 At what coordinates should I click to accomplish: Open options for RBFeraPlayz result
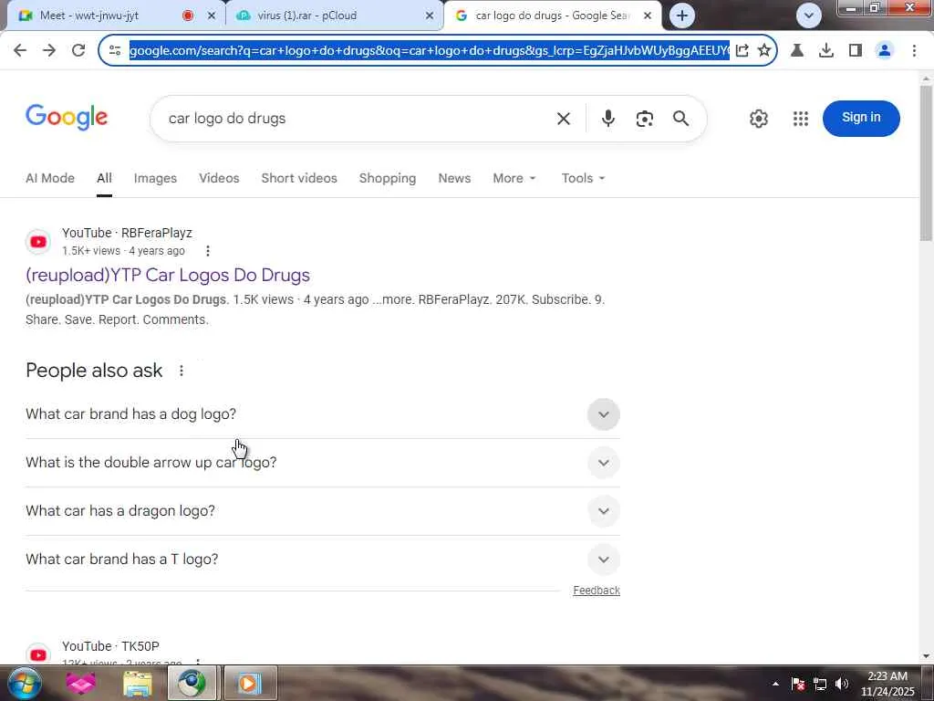208,251
